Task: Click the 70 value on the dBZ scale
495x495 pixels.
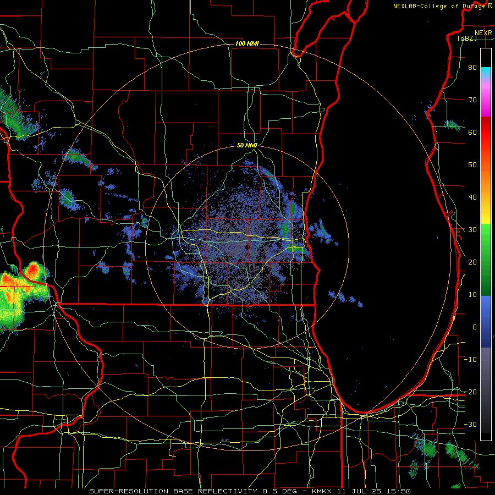Action: coord(472,100)
